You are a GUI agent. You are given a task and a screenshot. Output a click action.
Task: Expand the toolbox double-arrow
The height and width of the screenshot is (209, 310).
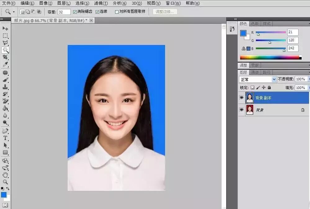pos(2,19)
